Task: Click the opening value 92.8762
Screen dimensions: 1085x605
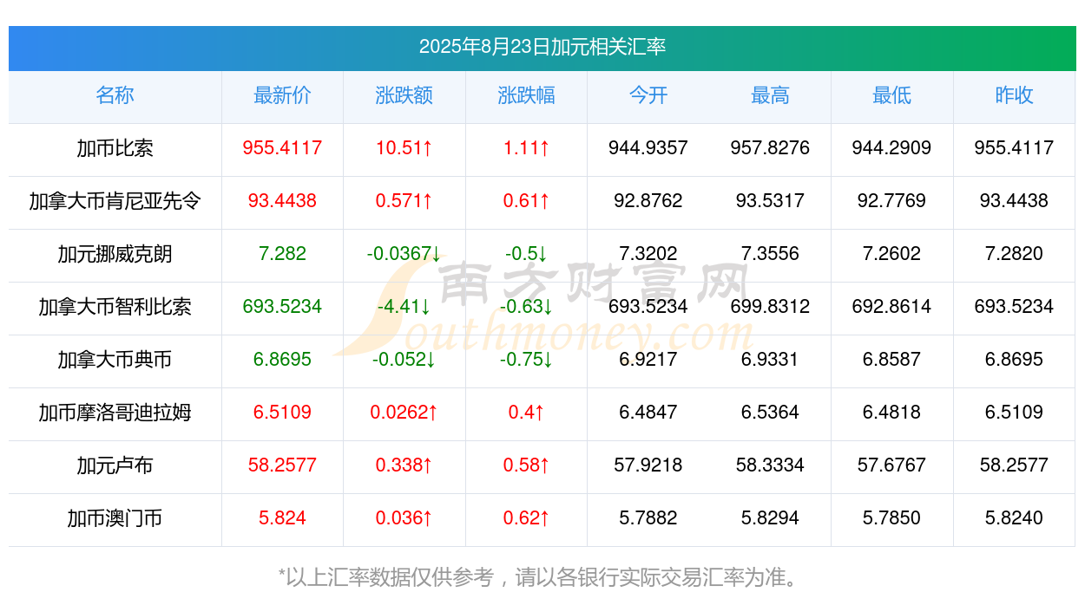Action: coord(648,201)
